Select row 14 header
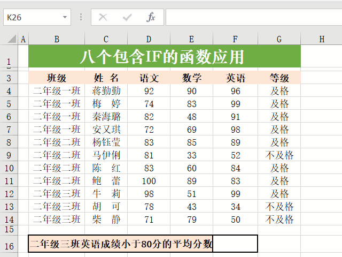This screenshot has width=342, height=257. click(x=9, y=219)
